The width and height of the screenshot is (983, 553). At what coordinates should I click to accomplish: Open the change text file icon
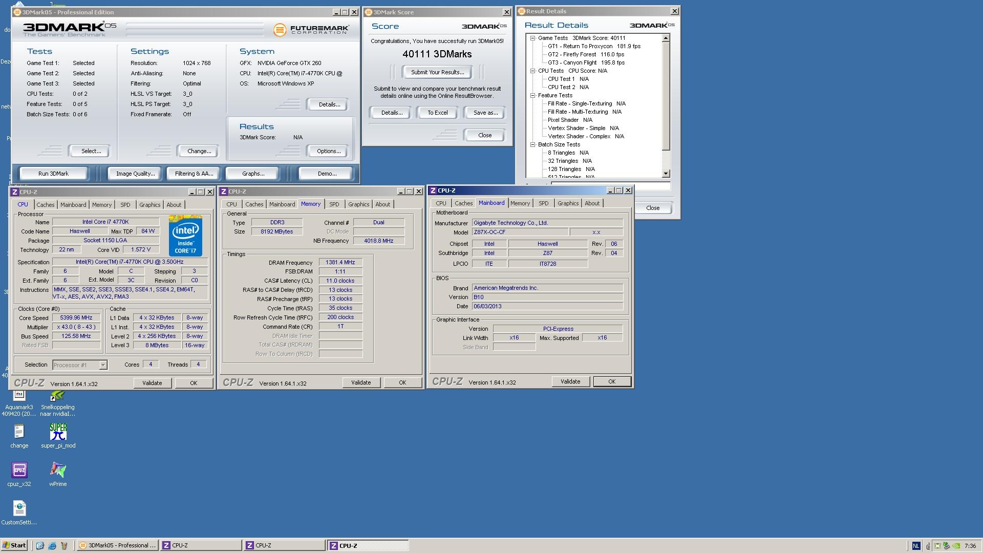coord(19,432)
